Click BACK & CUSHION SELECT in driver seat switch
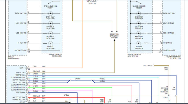The image size is (188, 104). [x=50, y=7]
